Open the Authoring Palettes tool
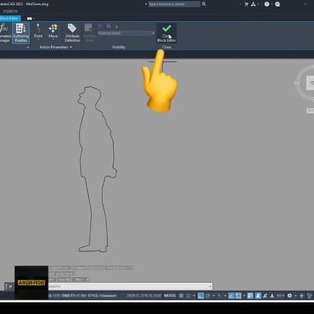This screenshot has width=314, height=314. click(x=21, y=33)
